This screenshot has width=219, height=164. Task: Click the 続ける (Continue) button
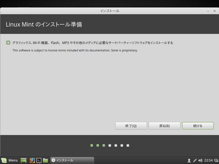pyautogui.click(x=198, y=126)
